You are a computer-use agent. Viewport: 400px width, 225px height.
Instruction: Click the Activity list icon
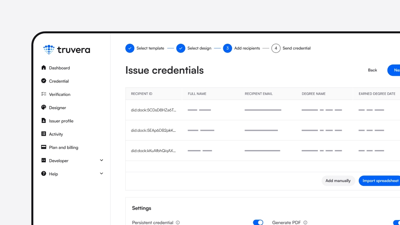[x=44, y=134]
